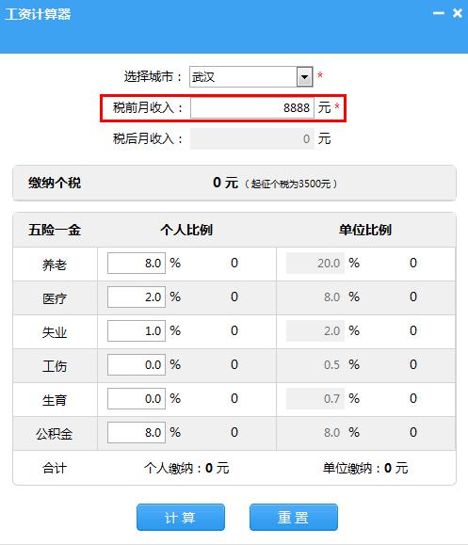Click the 缴纳个税 label
Screen dimensions: 468x545
[x=55, y=183]
